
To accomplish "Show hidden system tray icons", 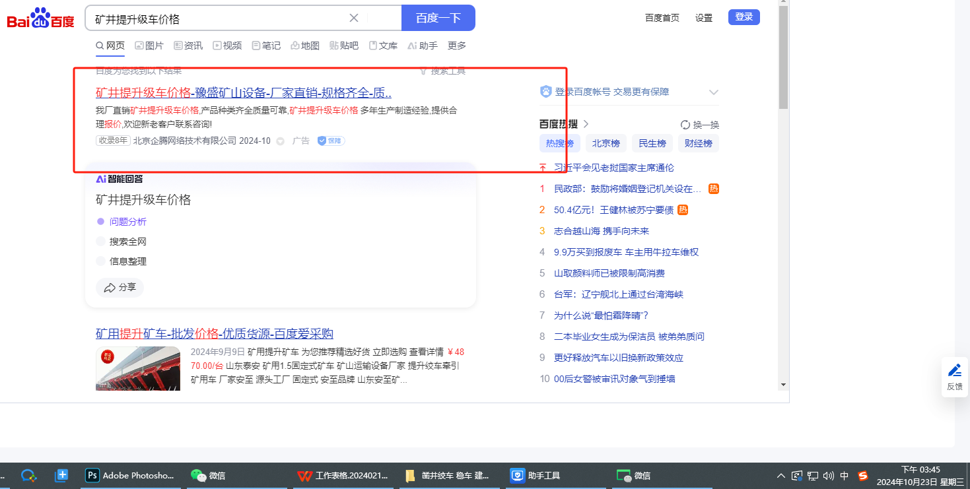I will [781, 475].
